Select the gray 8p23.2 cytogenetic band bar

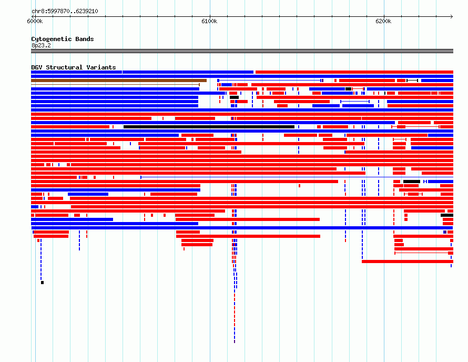coord(242,51)
